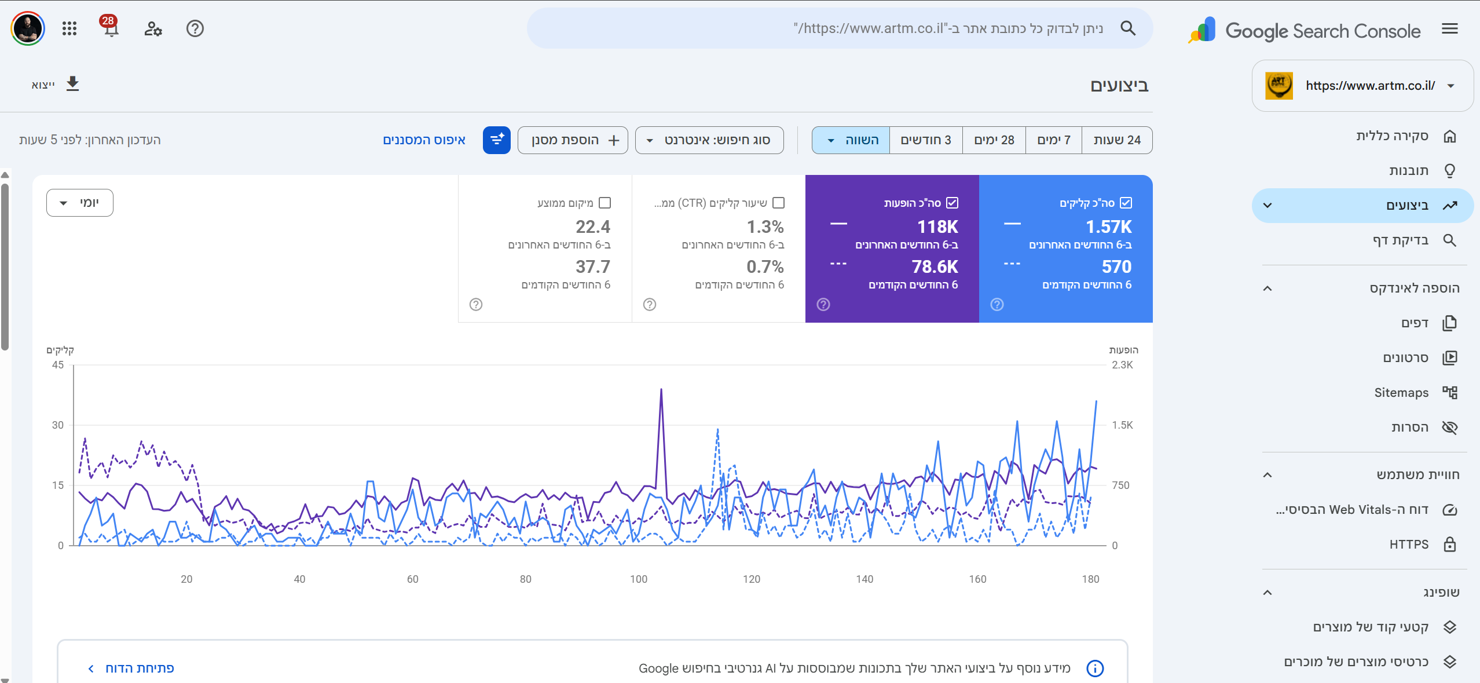The width and height of the screenshot is (1480, 683).
Task: Click the export download icon
Action: click(72, 84)
